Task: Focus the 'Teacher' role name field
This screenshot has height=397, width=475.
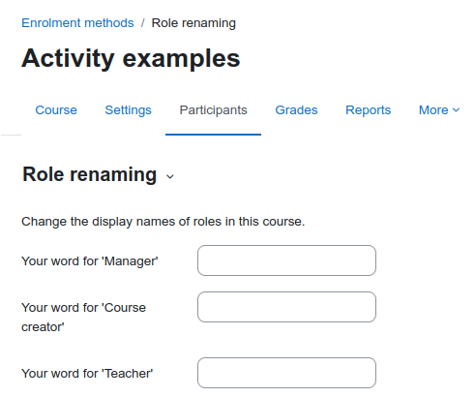Action: 286,373
